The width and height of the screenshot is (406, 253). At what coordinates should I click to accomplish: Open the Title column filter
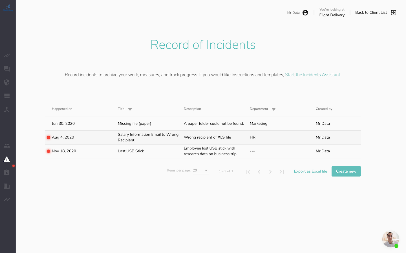coord(130,109)
